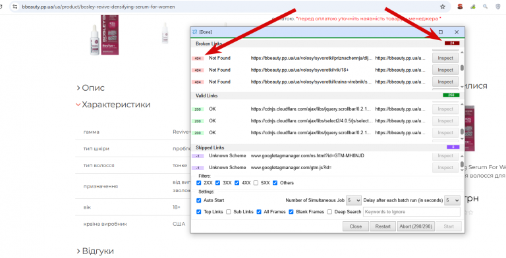This screenshot has height=258, width=506.
Task: Inspect the priznachennja 404 link
Action: [x=445, y=58]
